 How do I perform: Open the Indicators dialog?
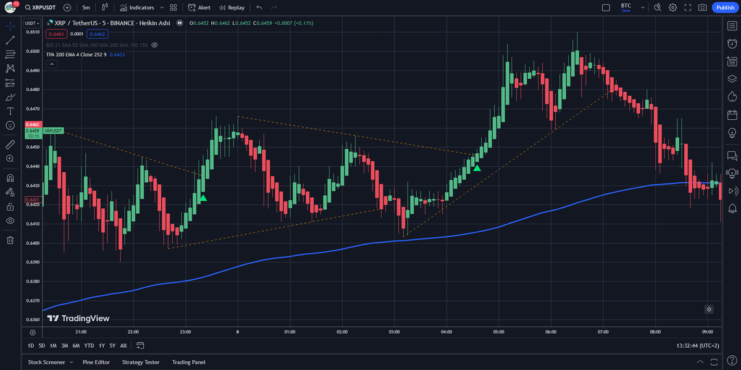click(x=137, y=7)
